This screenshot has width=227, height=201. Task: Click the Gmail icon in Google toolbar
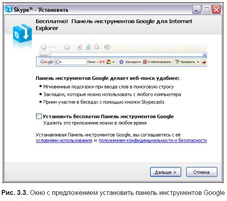coord(102,62)
